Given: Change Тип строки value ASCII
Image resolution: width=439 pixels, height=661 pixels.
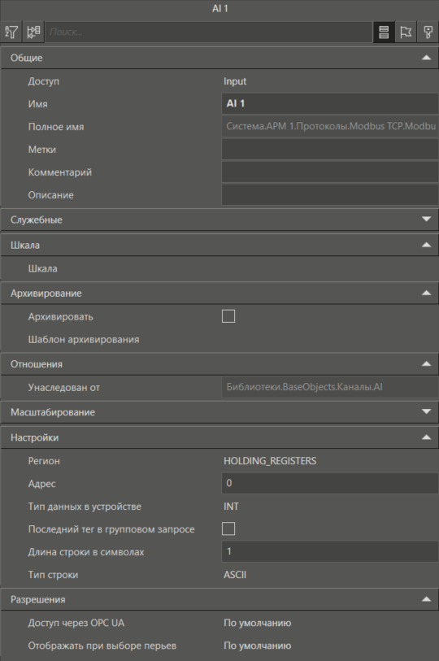Looking at the screenshot, I should (235, 575).
